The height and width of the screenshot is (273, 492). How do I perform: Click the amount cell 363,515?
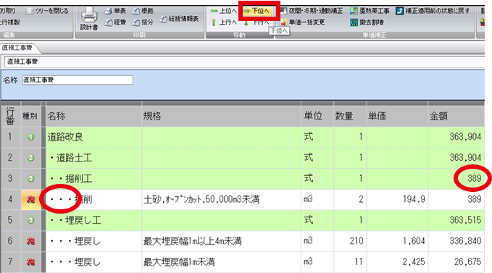click(456, 220)
